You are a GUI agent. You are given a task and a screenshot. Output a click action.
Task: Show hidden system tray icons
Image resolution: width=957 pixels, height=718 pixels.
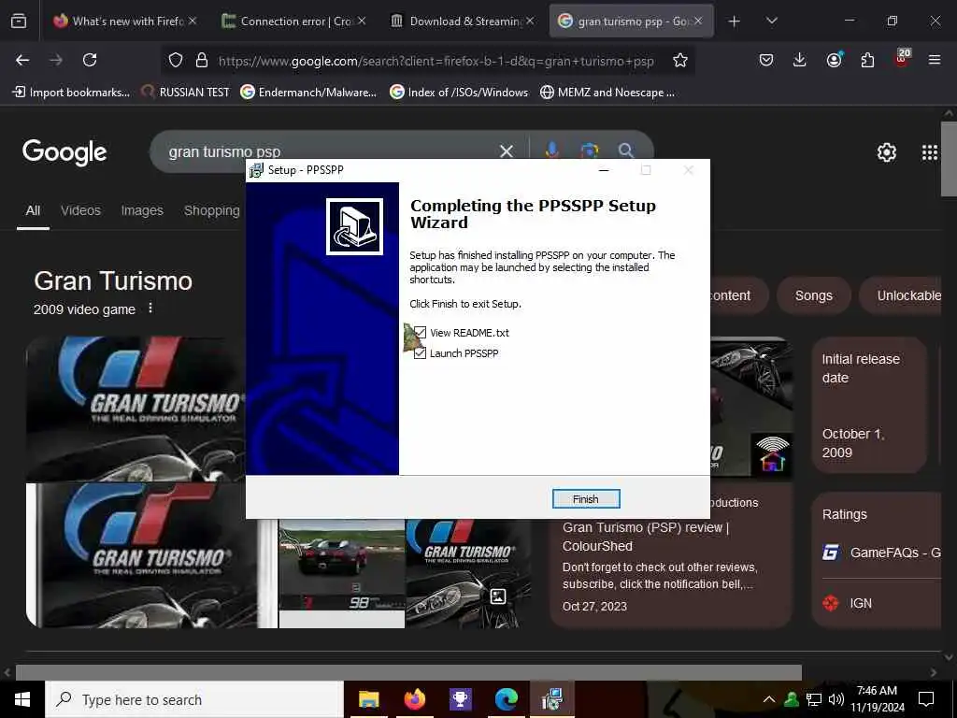click(x=769, y=699)
